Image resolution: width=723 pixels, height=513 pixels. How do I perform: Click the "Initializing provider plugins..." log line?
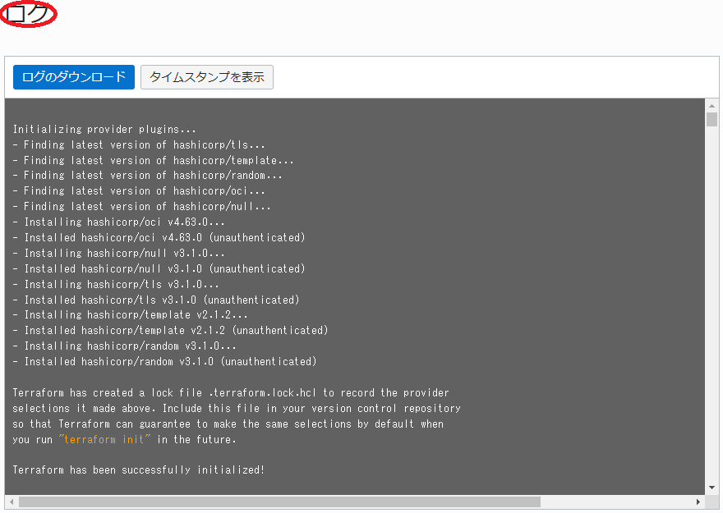pos(104,129)
